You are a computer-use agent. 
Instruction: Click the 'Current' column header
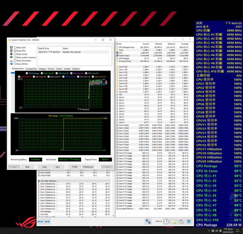(x=143, y=44)
